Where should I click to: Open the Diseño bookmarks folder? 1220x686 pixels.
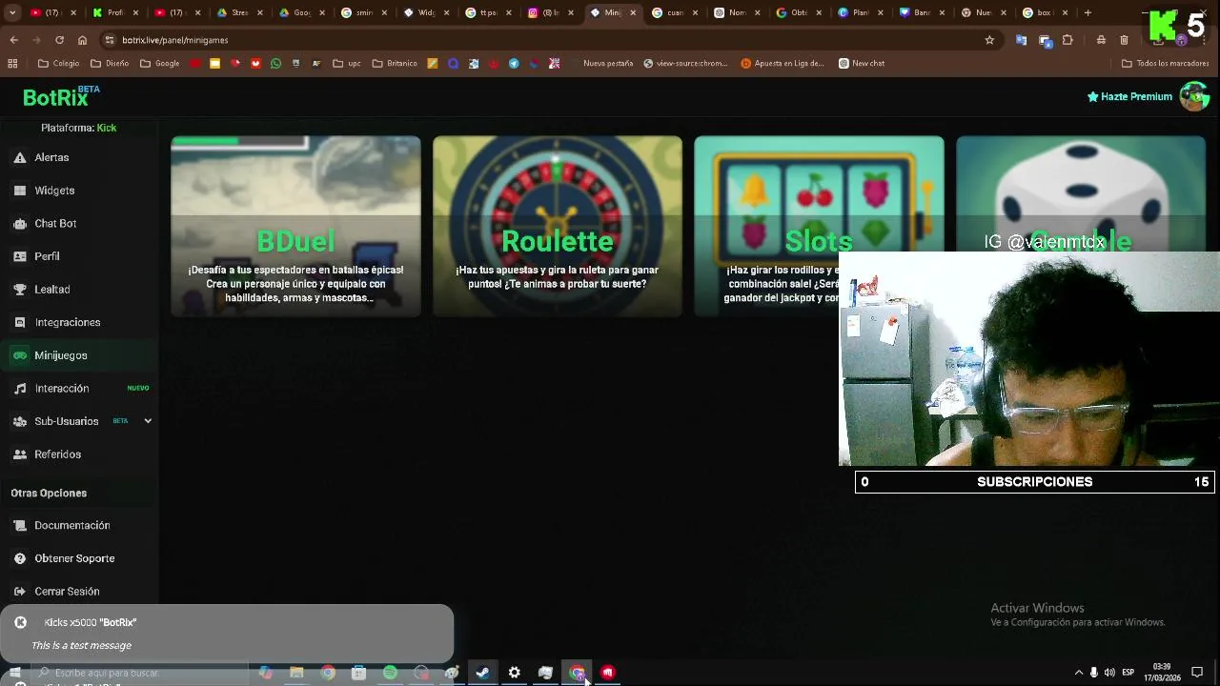click(x=109, y=63)
